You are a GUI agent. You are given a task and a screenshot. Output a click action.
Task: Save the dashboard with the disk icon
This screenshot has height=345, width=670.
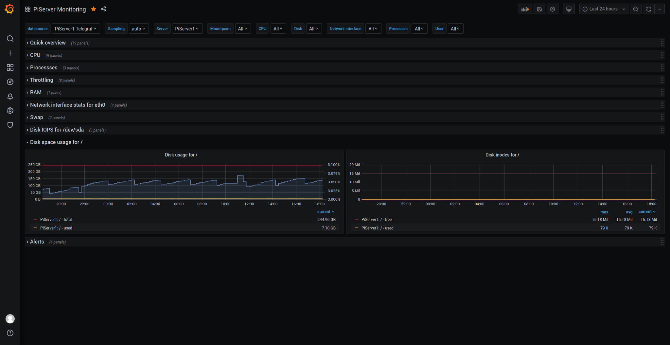pyautogui.click(x=539, y=9)
